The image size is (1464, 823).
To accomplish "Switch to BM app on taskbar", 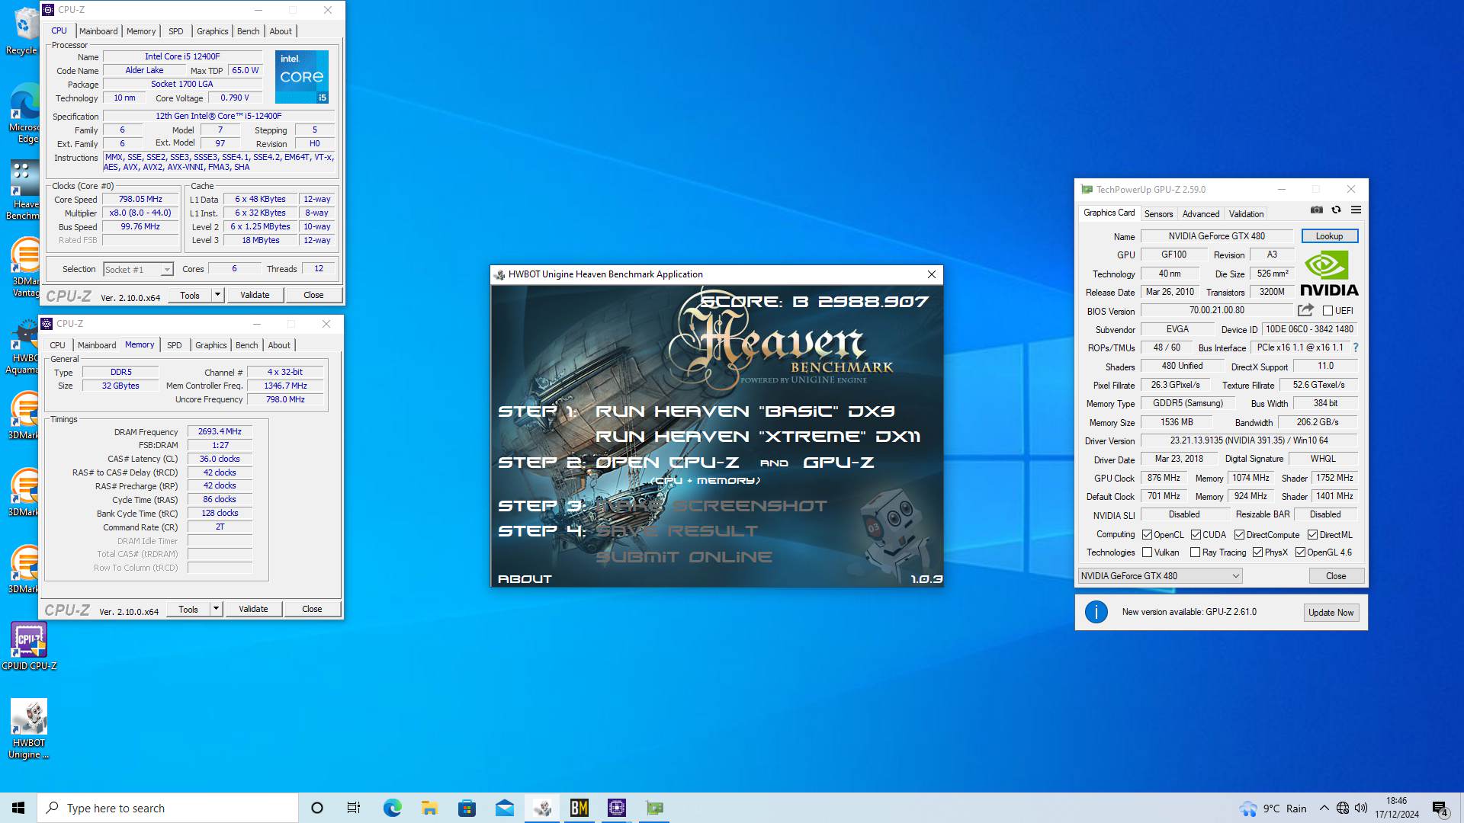I will coord(579,808).
